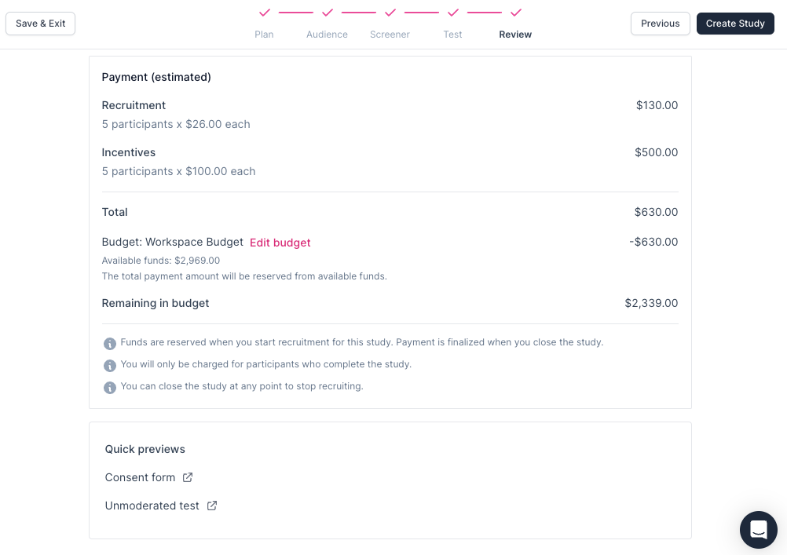Image resolution: width=787 pixels, height=555 pixels.
Task: Click the checkmark above Test step
Action: point(453,13)
